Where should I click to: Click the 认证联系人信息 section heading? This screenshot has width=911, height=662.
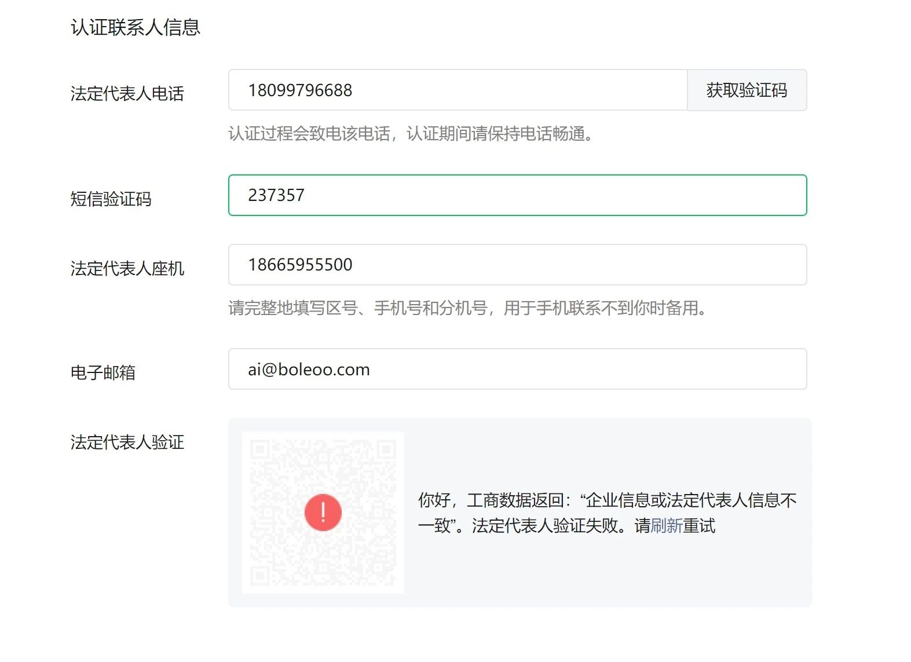[136, 27]
